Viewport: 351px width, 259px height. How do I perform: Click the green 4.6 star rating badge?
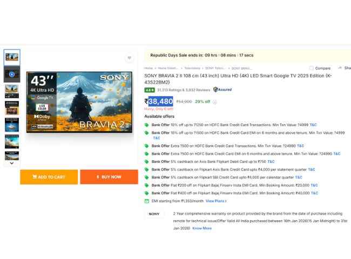[x=149, y=90]
